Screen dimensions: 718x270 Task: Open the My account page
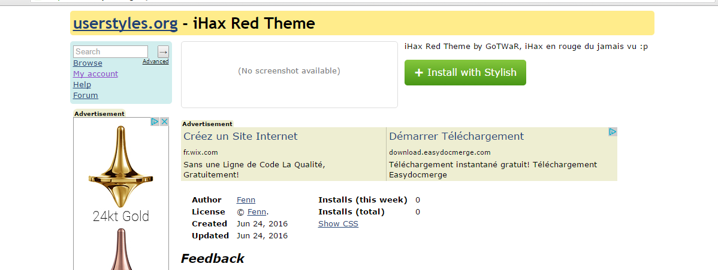[x=95, y=74]
